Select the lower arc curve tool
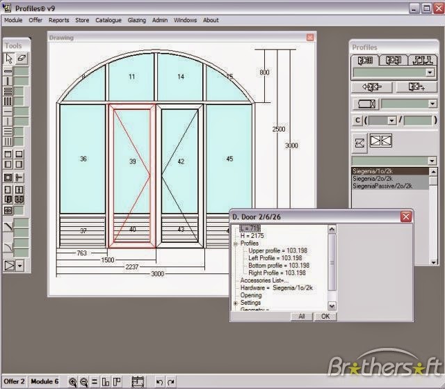 pos(8,247)
